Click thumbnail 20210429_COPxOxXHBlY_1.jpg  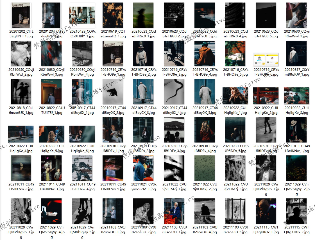click(x=82, y=15)
